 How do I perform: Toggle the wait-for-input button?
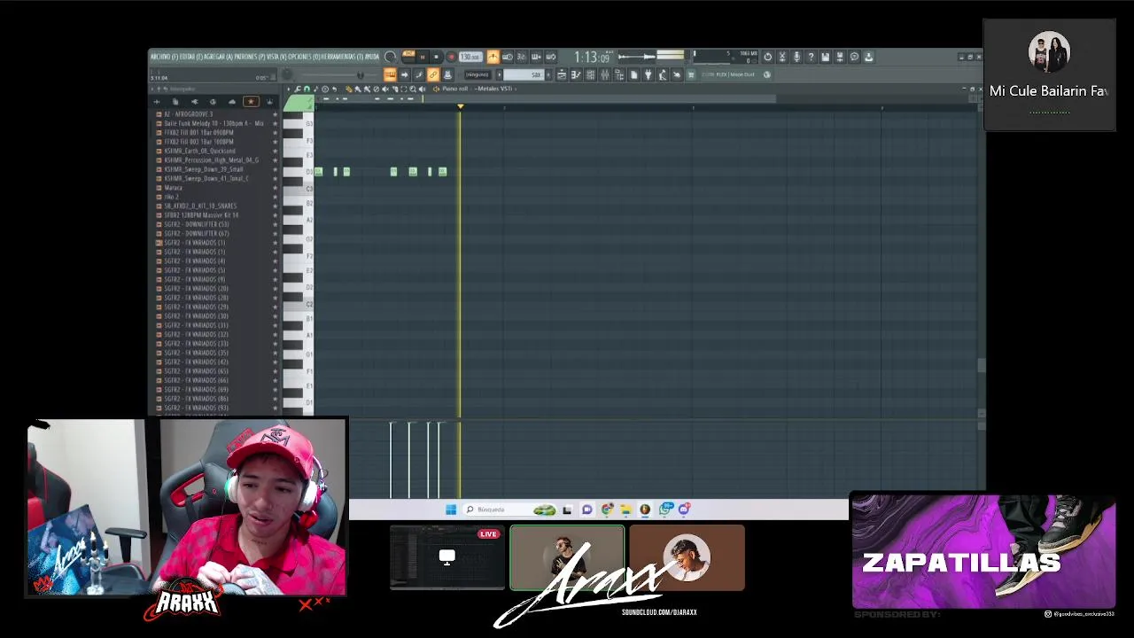[x=508, y=57]
